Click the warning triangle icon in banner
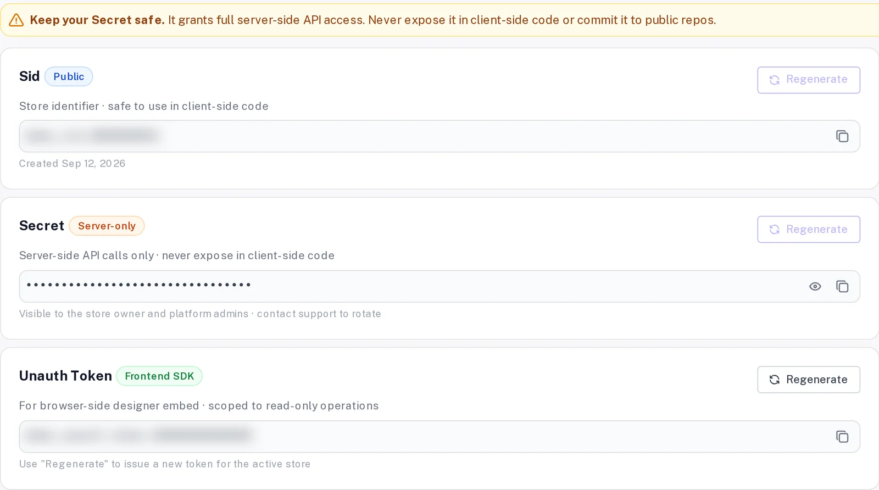 [x=16, y=20]
